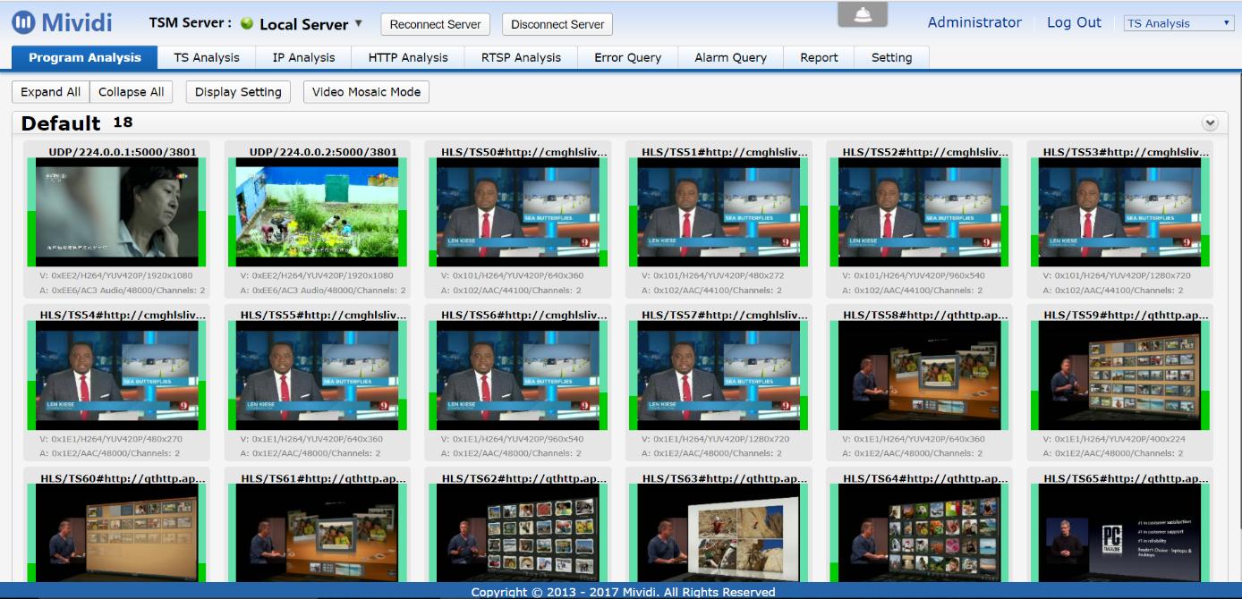Click the alarm bell notification icon
Screen dimensions: 1242x599
863,15
